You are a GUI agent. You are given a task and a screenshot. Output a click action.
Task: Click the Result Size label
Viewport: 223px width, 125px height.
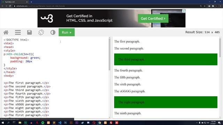click(202, 32)
